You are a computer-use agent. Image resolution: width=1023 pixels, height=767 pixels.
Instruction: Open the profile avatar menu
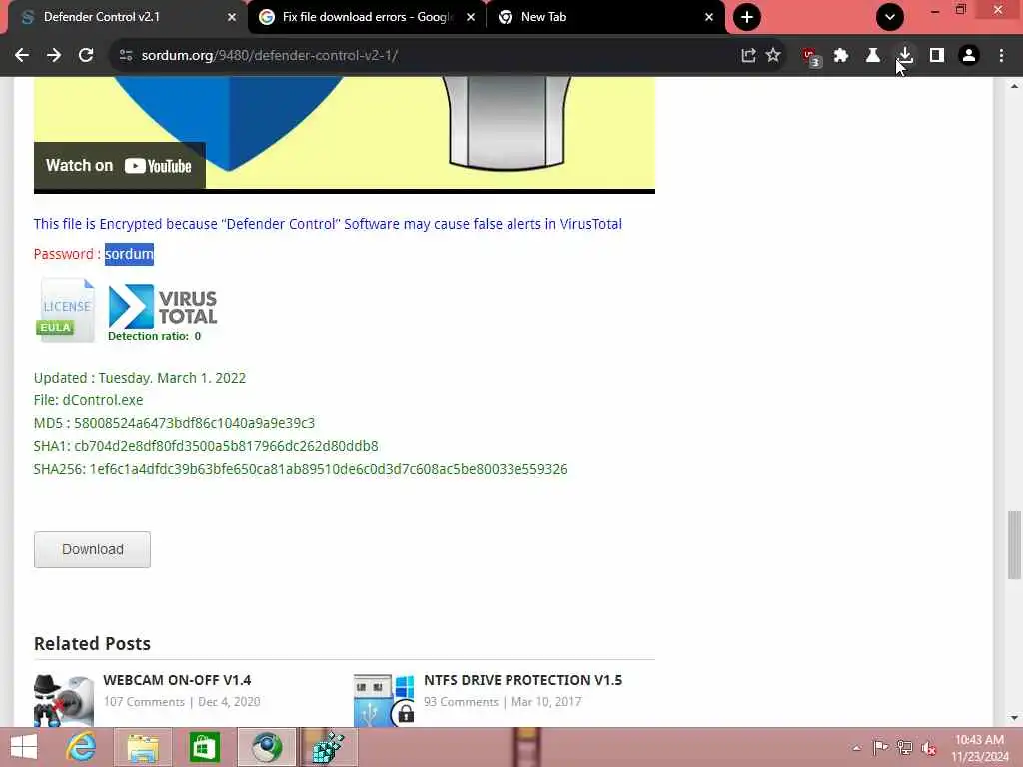(969, 56)
